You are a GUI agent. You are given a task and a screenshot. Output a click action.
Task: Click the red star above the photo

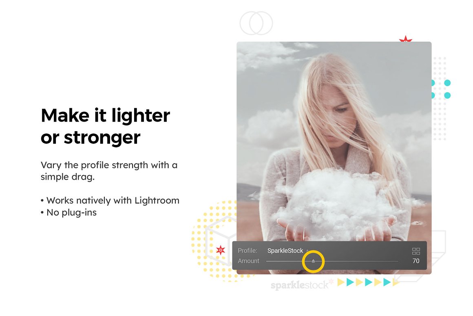[405, 39]
